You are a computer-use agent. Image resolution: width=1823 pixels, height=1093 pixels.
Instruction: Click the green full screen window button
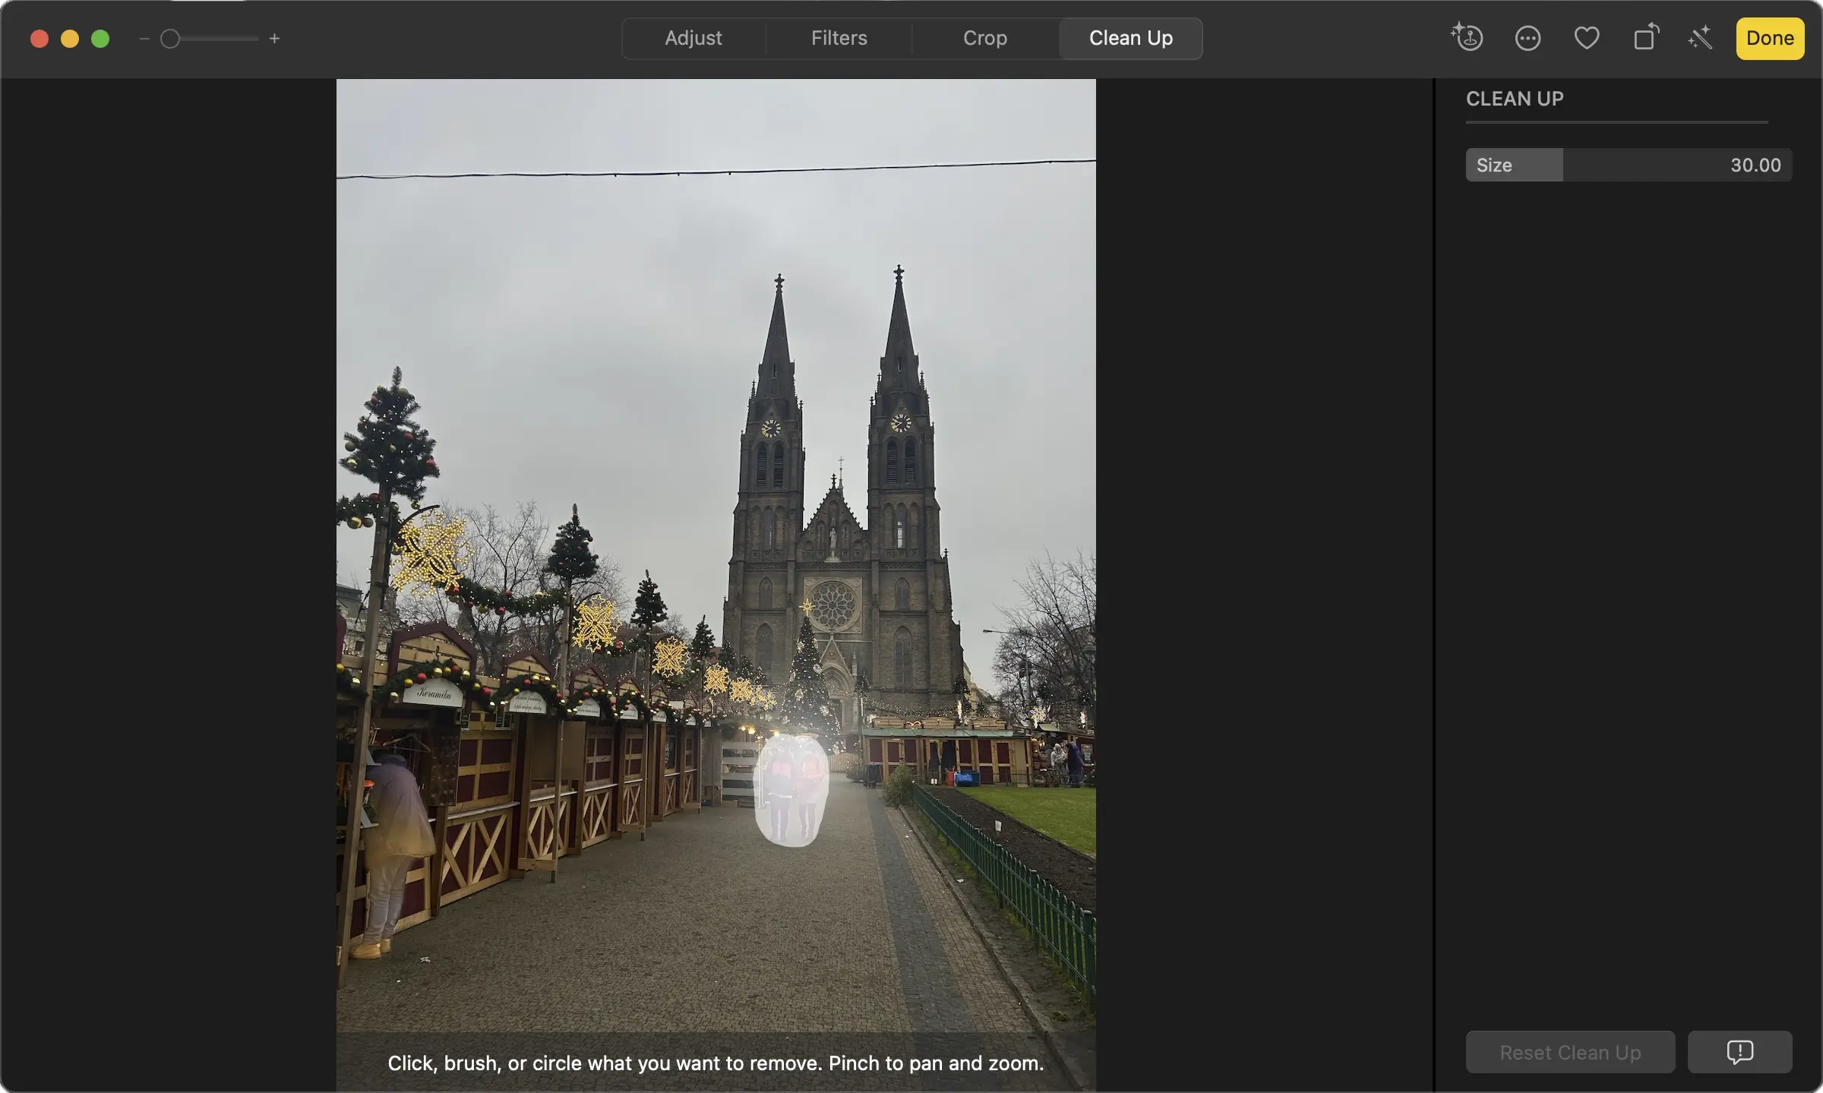coord(100,39)
